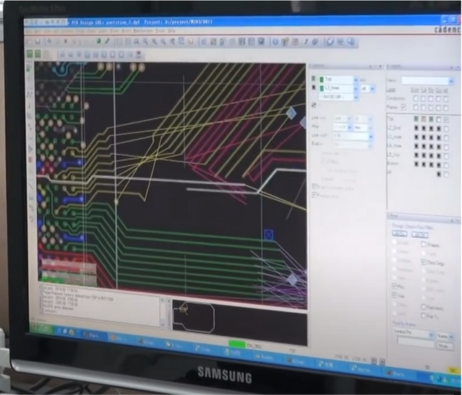The image size is (462, 395).
Task: Click the Top layer Via color swatch
Action: tap(424, 119)
